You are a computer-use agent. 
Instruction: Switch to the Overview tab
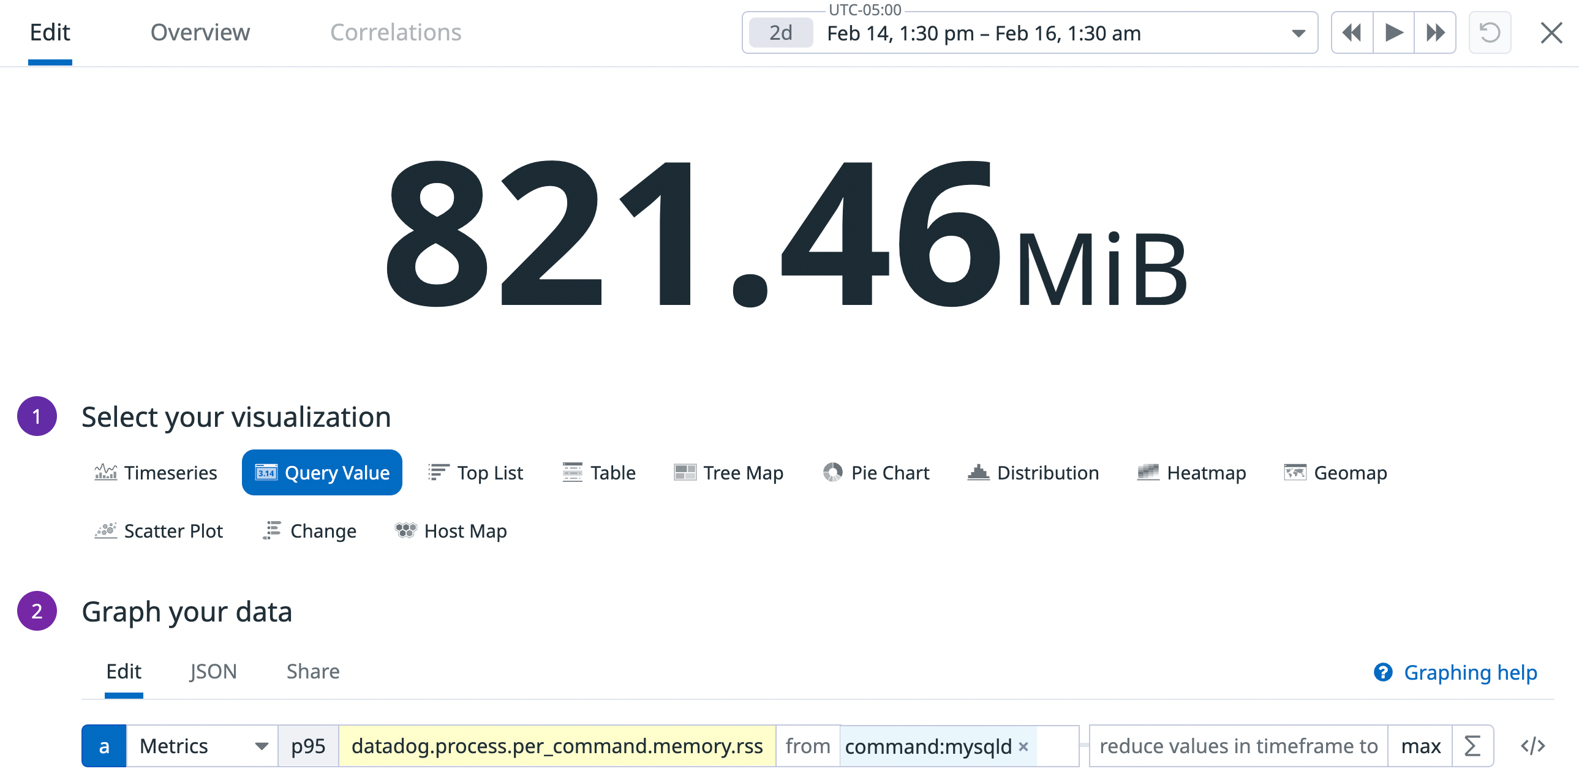[199, 32]
